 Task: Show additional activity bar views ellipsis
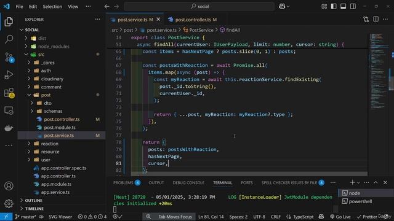[x=9, y=145]
